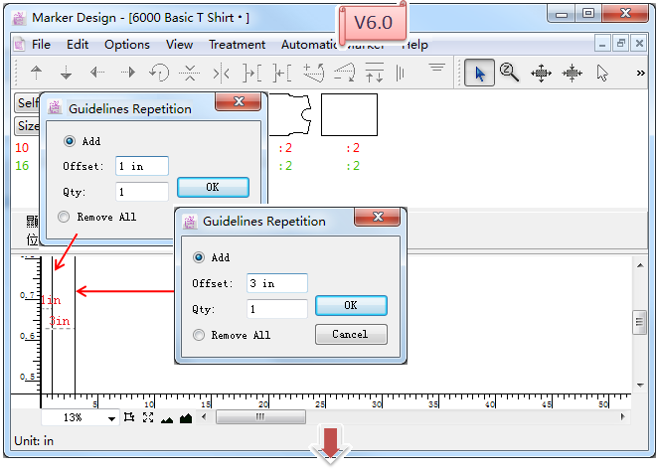Select Add radio in front dialog
This screenshot has width=658, height=470.
click(x=199, y=257)
